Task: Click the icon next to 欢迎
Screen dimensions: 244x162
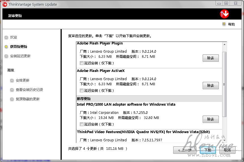Action: pyautogui.click(x=6, y=37)
